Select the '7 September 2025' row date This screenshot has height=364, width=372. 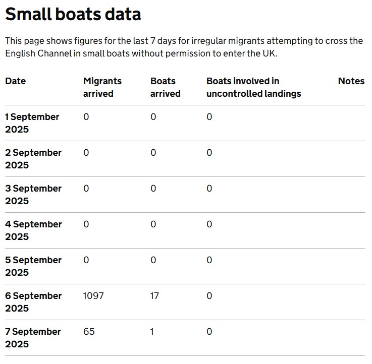point(33,338)
